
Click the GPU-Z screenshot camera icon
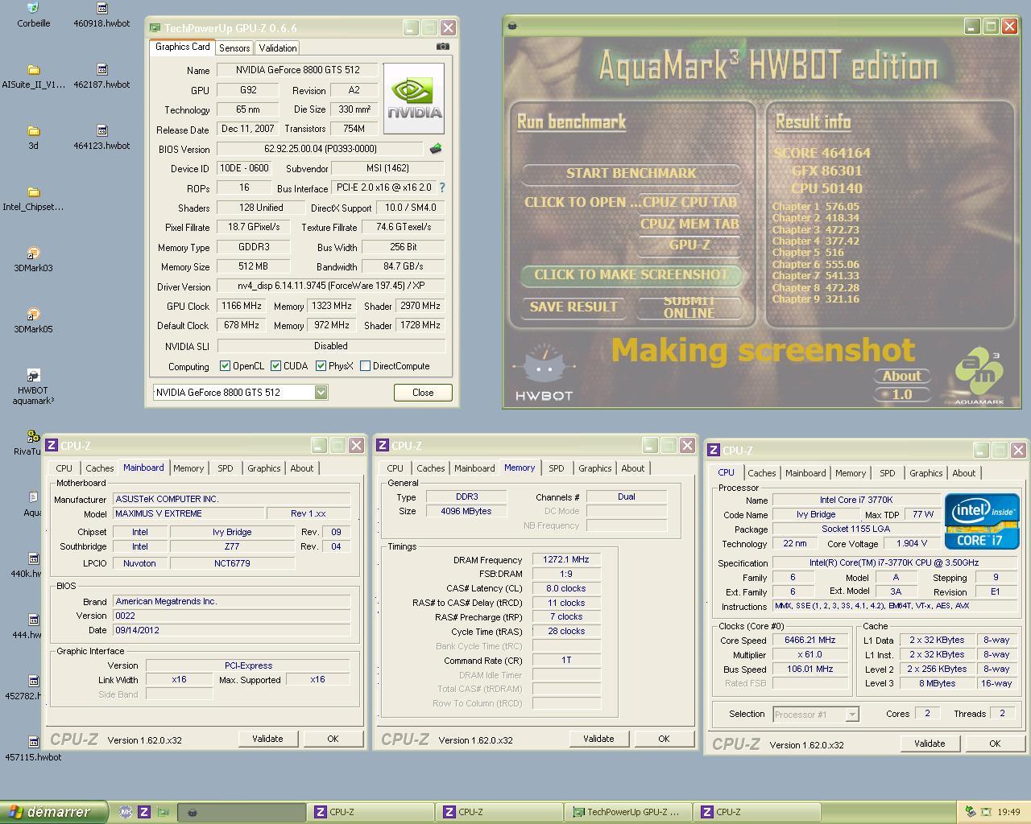tap(442, 47)
